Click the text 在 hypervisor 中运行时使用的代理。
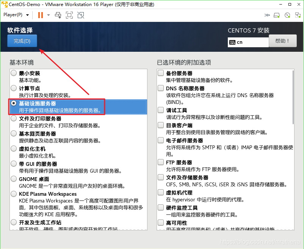This screenshot has height=249, width=304. point(205,200)
